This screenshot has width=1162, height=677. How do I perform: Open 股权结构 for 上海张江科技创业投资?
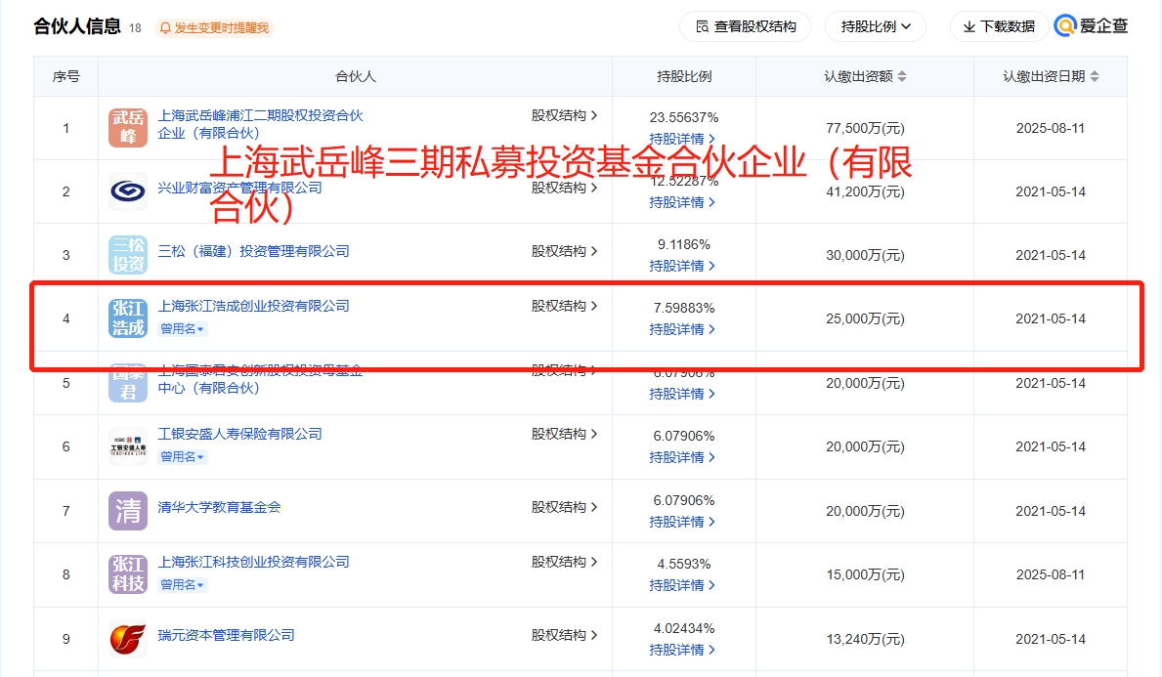pyautogui.click(x=564, y=562)
